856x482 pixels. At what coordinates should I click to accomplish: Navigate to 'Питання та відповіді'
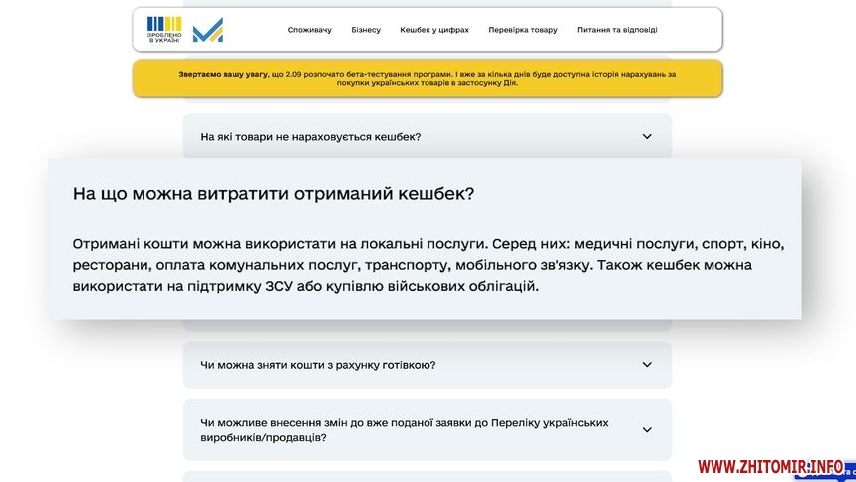click(x=617, y=30)
